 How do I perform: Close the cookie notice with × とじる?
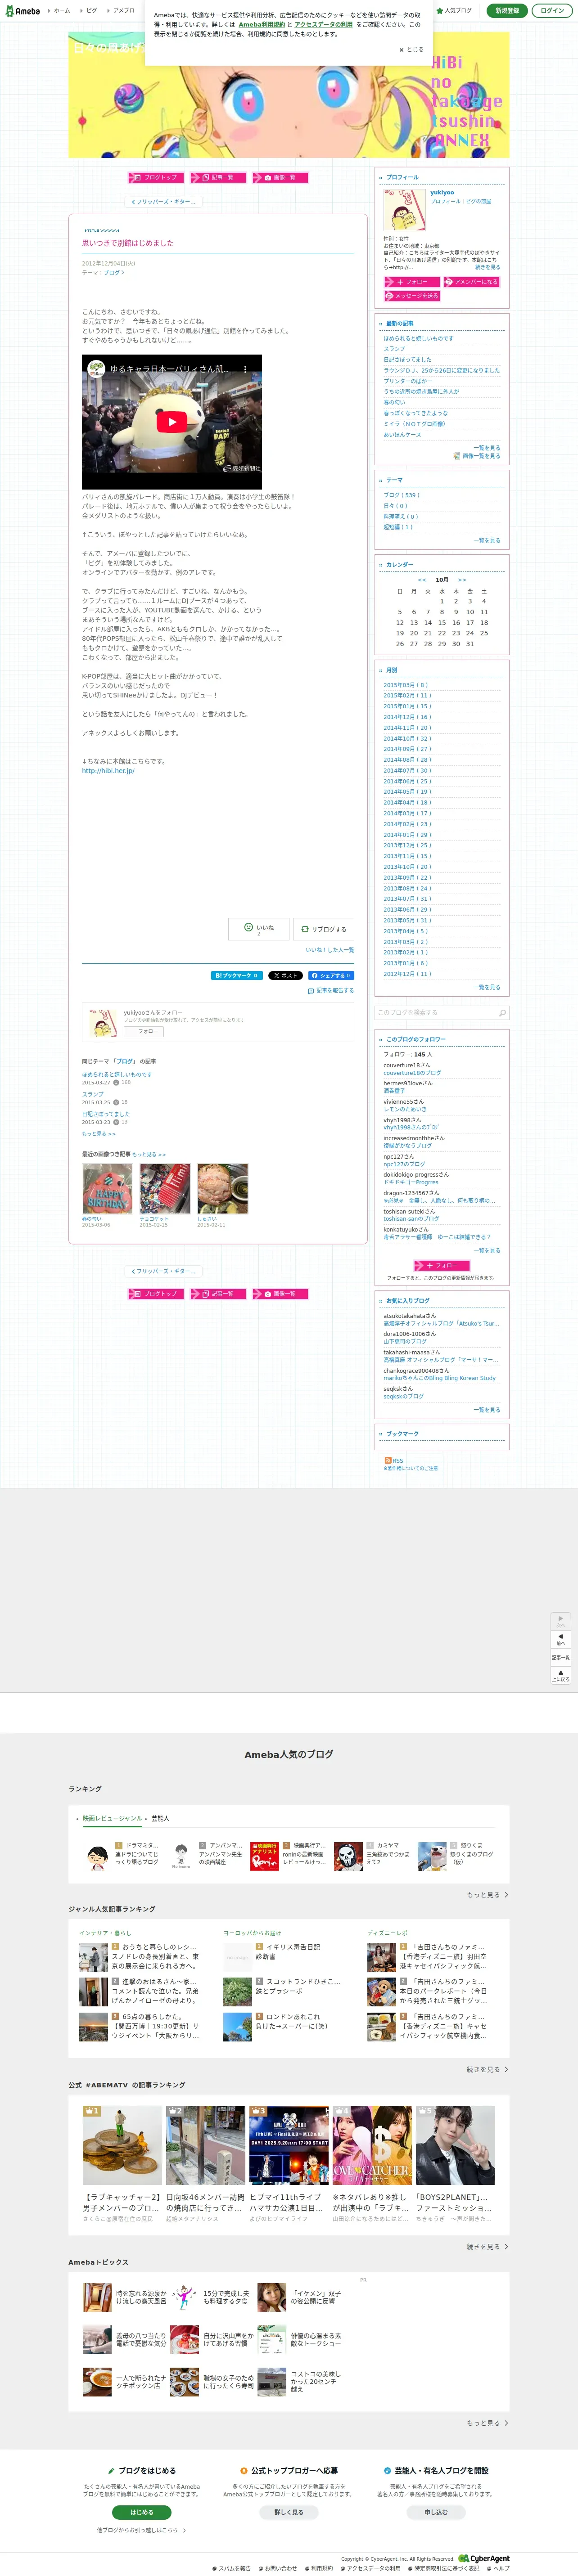tap(411, 49)
